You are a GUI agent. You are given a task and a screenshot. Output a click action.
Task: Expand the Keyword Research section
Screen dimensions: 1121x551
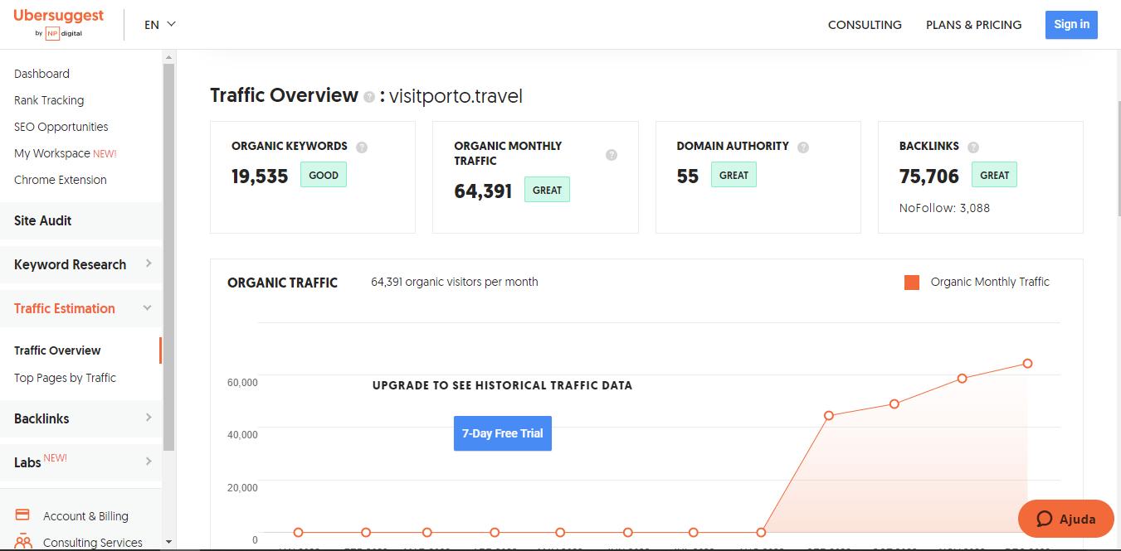(x=80, y=264)
